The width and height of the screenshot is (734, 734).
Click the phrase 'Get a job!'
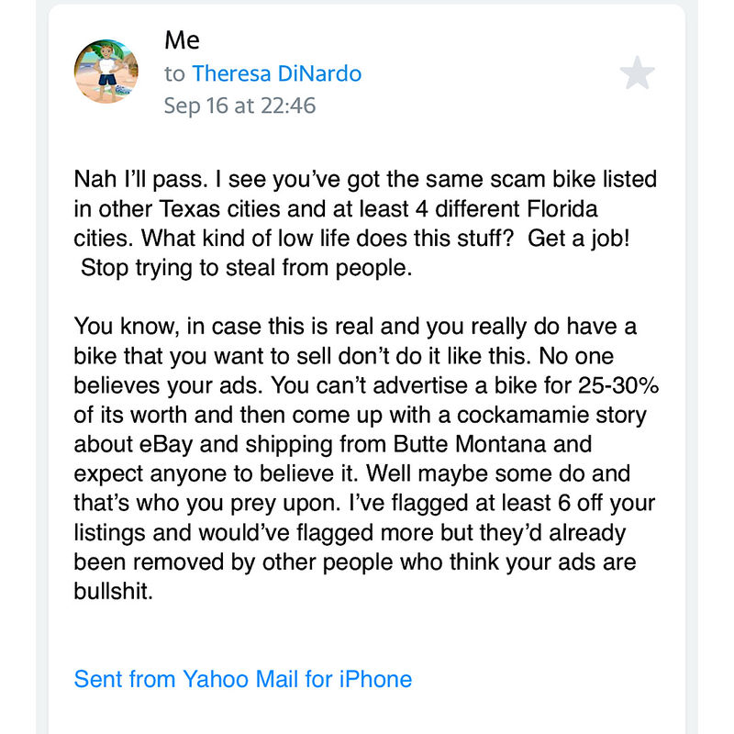point(579,239)
